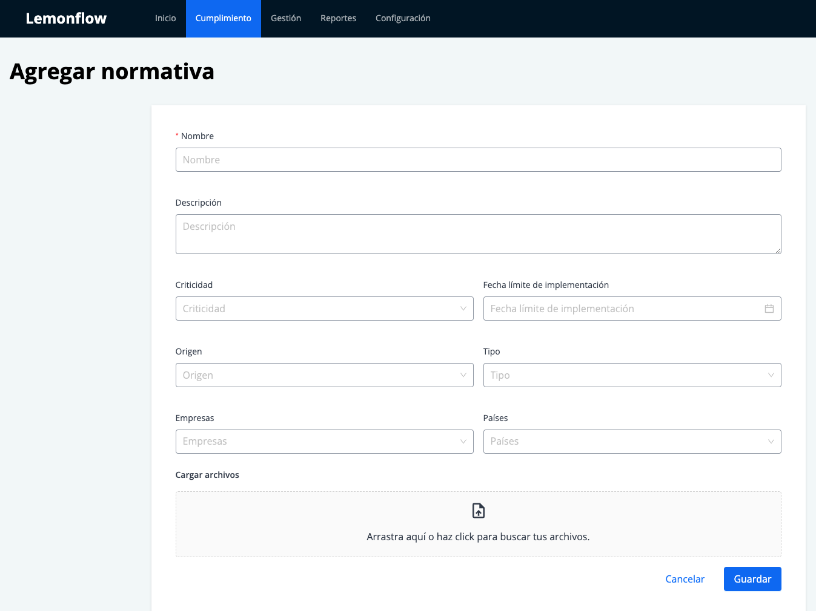Click the 'Agregar normativa' heading
Viewport: 816px width, 611px height.
(x=112, y=71)
